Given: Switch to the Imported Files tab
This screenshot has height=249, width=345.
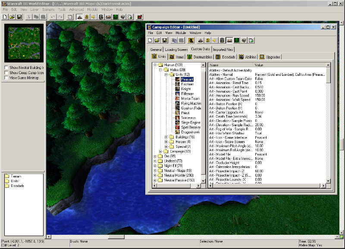Looking at the screenshot, I should (223, 50).
